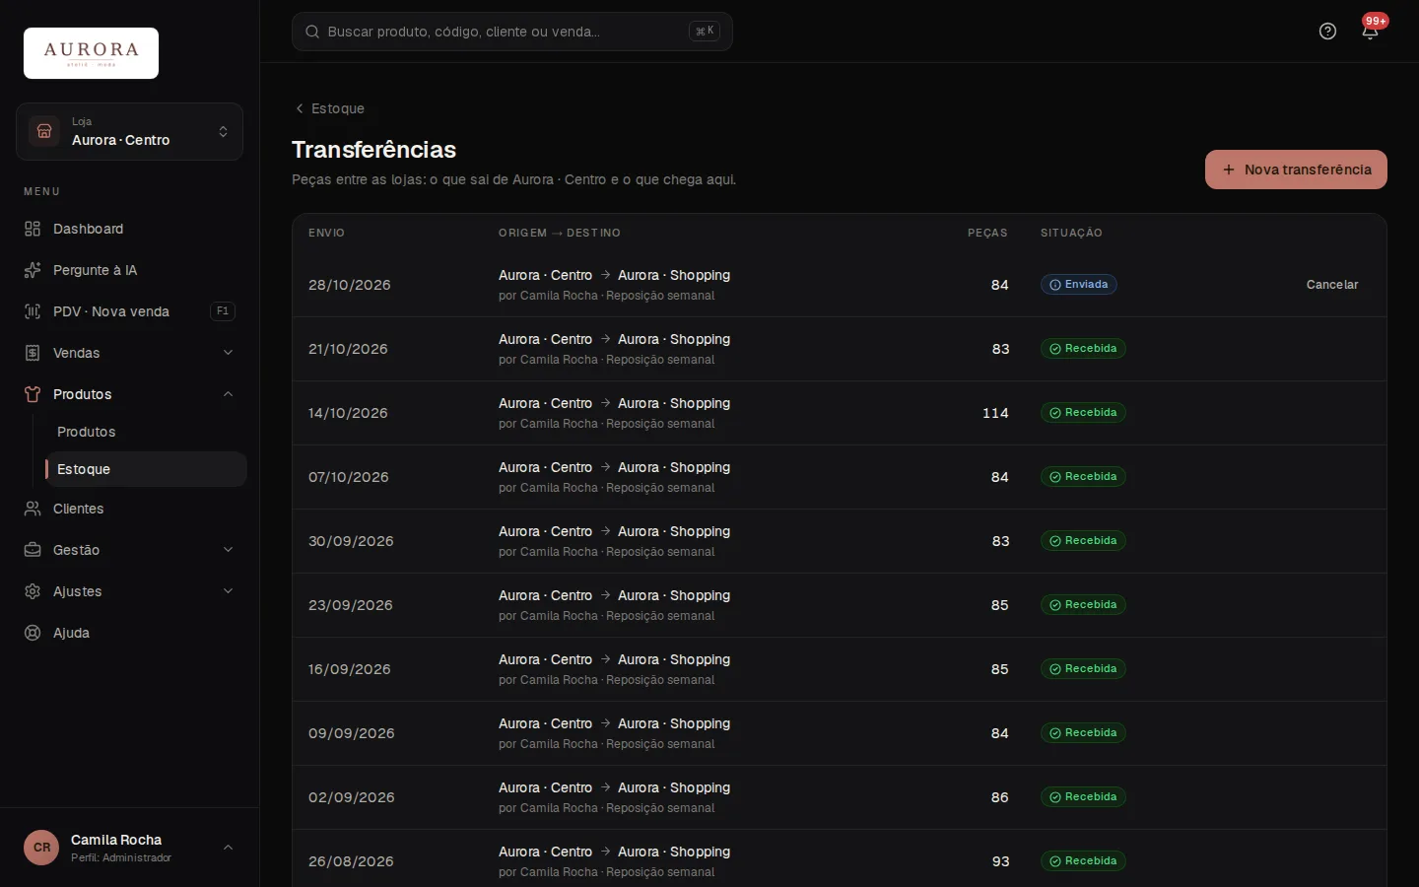The image size is (1419, 887).
Task: Go to Dashboard menu item
Action: pyautogui.click(x=129, y=229)
